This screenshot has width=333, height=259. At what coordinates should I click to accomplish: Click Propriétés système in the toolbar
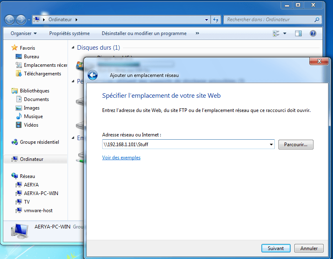pos(70,33)
